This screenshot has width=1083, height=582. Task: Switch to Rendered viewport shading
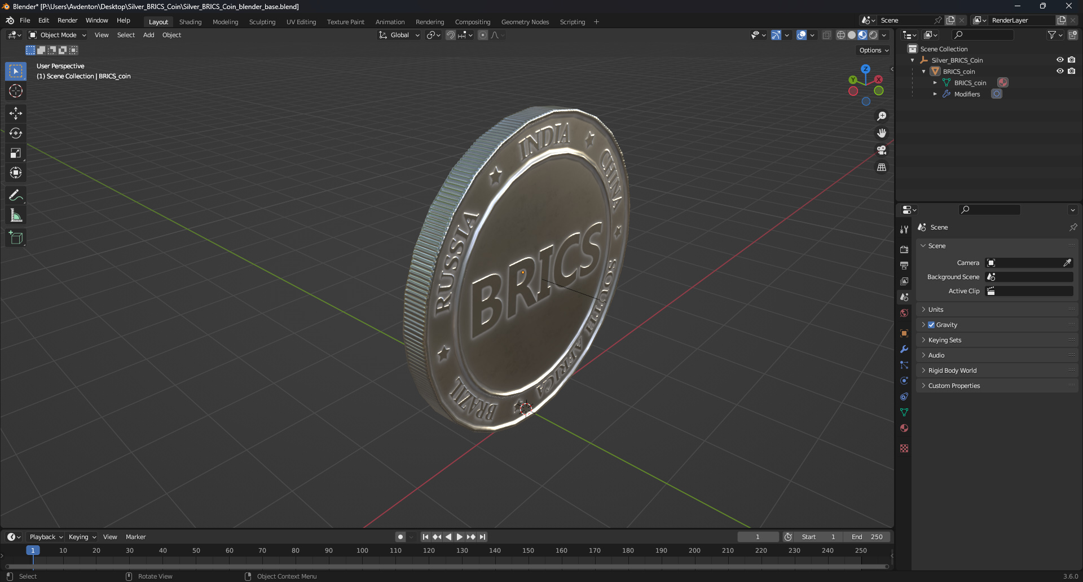(x=873, y=35)
